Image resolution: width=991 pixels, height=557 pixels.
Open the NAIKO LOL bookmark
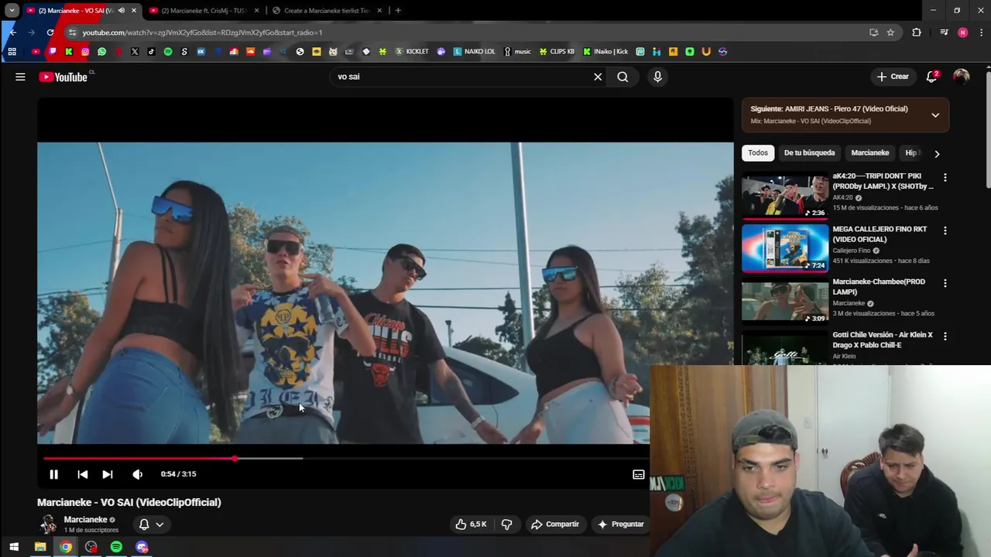pos(474,52)
